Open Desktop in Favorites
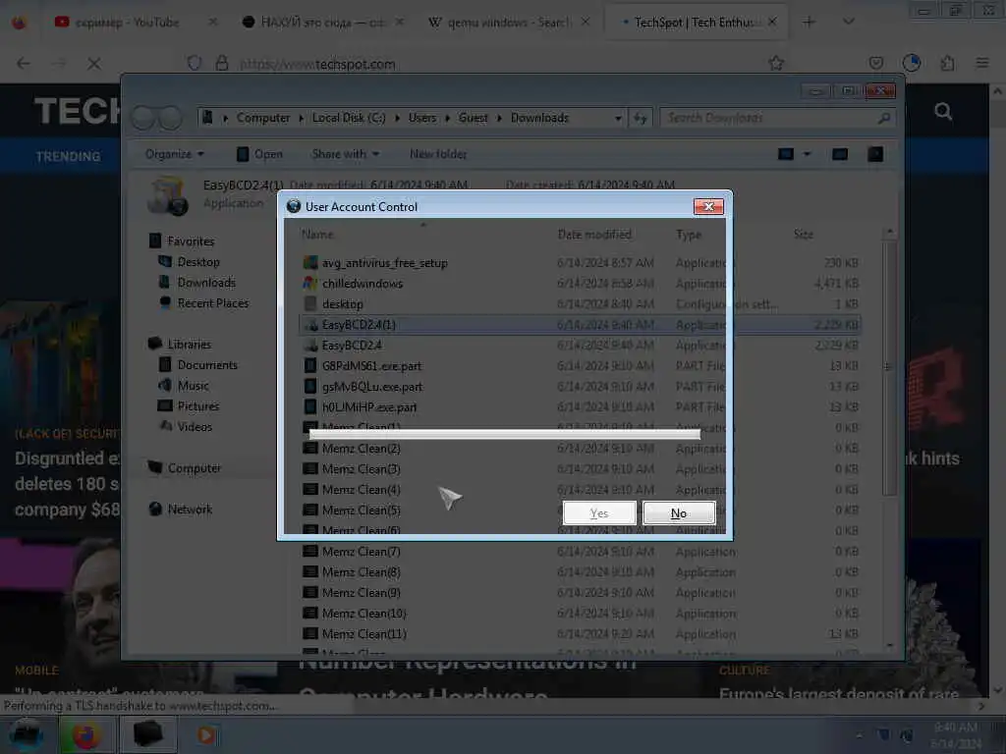The height and width of the screenshot is (754, 1006). tap(198, 261)
